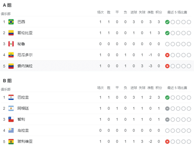Click the Peru flag icon
The height and width of the screenshot is (147, 194).
[11, 44]
